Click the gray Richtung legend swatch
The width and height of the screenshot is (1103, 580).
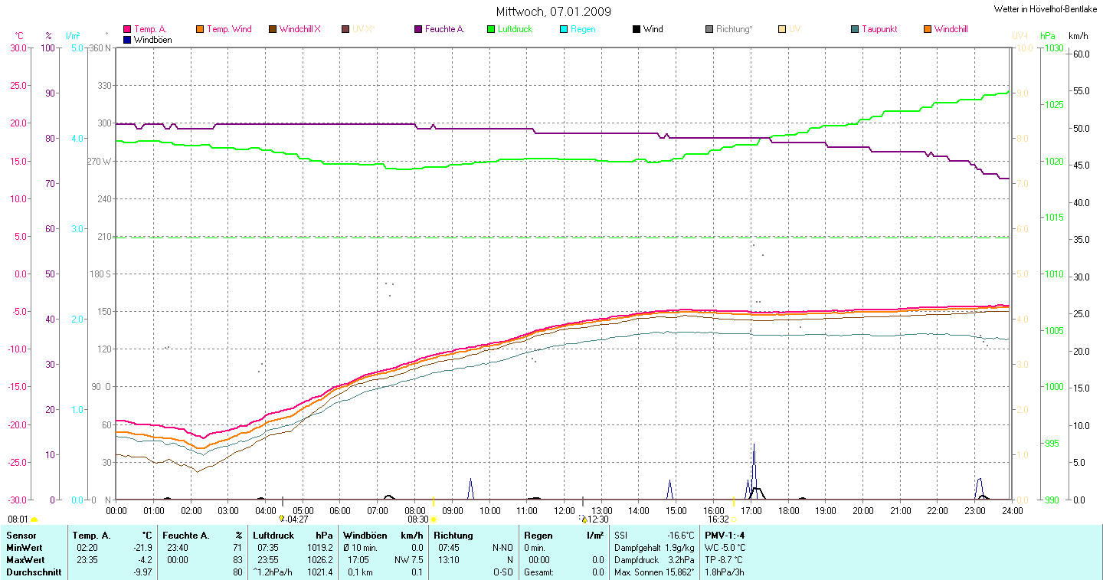pos(709,29)
